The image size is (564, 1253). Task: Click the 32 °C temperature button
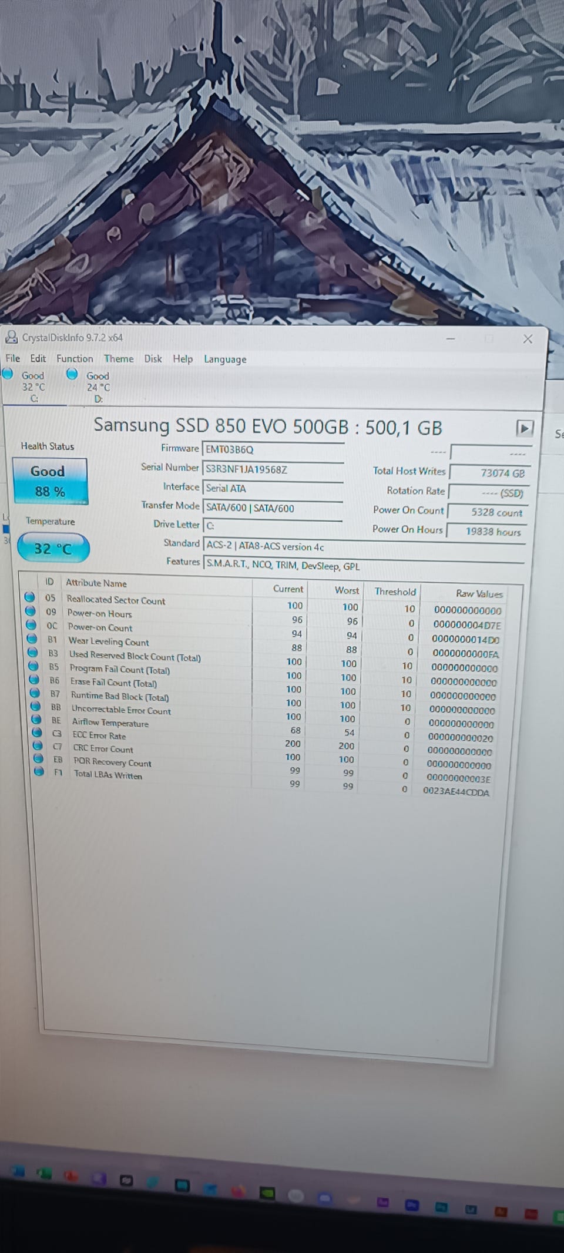(x=53, y=549)
